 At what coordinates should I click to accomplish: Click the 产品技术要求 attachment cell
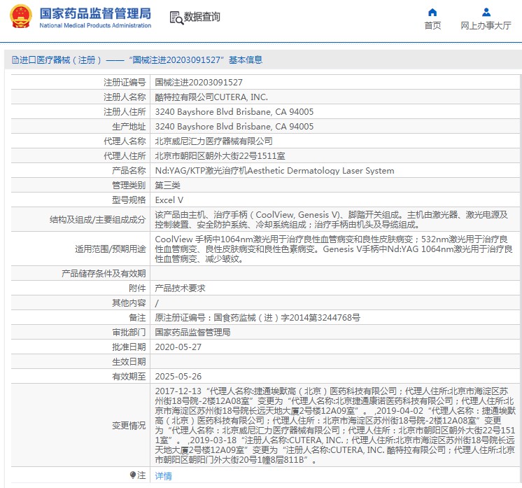coord(180,288)
